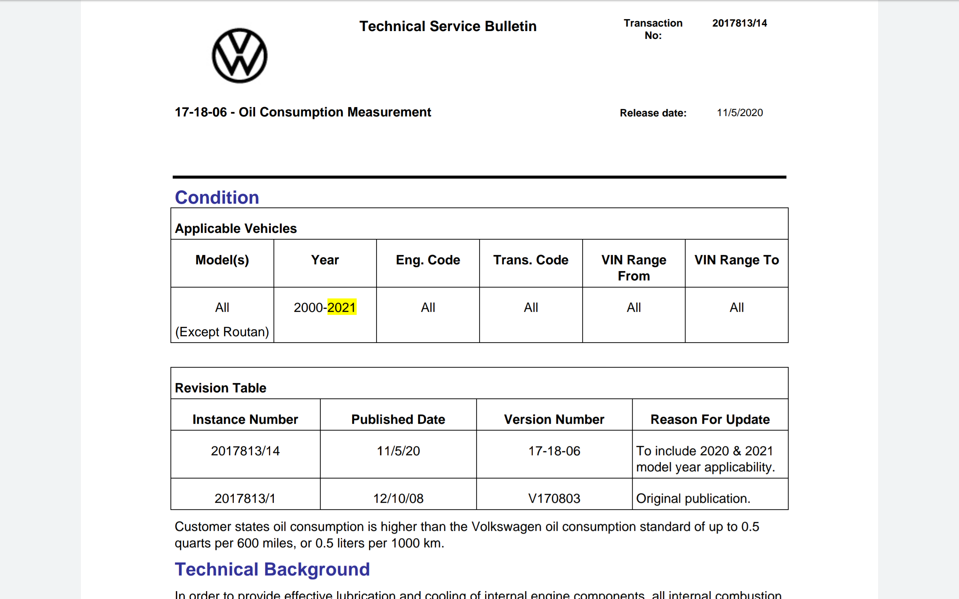The height and width of the screenshot is (599, 959).
Task: Select the 'Technical Service Bulletin' title
Action: click(x=448, y=26)
